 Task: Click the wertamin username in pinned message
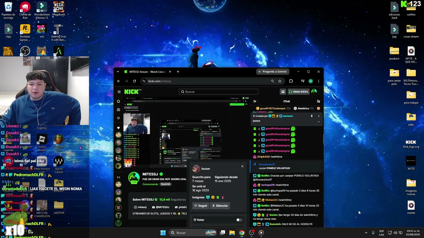288,116
